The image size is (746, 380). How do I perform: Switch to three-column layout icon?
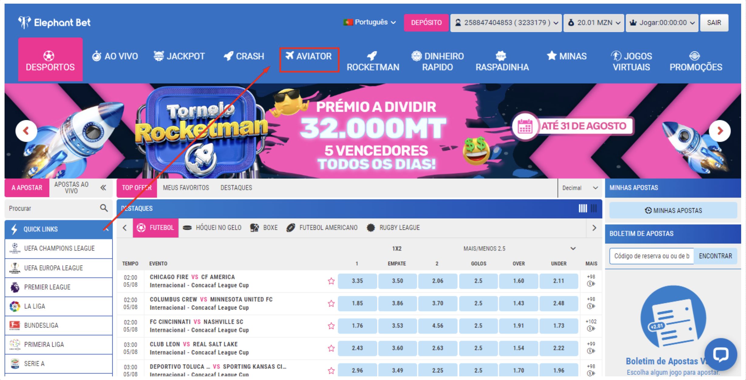tap(594, 208)
